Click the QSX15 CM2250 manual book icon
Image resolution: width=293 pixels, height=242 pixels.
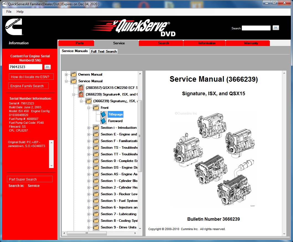(81, 88)
